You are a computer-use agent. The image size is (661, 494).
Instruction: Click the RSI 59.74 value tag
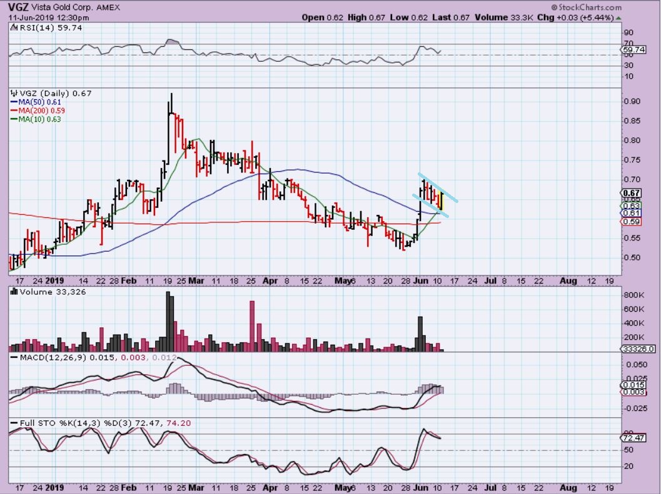click(x=633, y=49)
